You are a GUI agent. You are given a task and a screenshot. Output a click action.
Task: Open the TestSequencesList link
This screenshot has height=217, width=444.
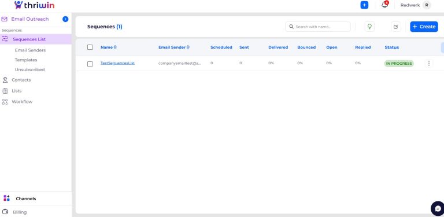(117, 63)
